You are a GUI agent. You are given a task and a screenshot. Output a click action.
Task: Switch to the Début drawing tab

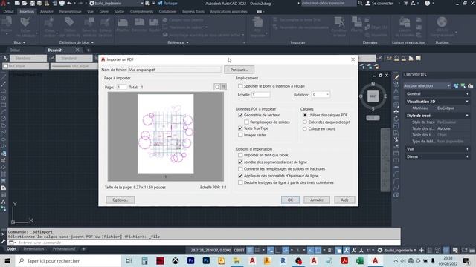point(15,50)
